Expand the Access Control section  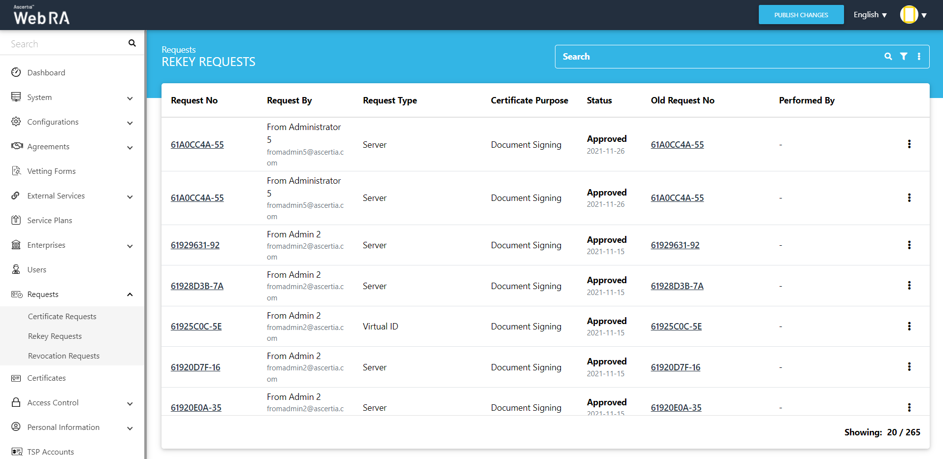(x=130, y=403)
